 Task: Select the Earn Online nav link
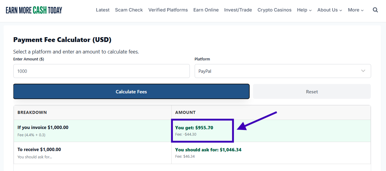click(206, 10)
